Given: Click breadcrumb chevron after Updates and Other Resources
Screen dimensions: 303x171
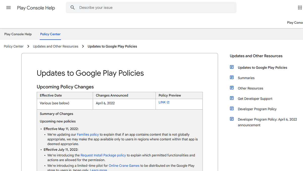Looking at the screenshot, I should tap(83, 46).
